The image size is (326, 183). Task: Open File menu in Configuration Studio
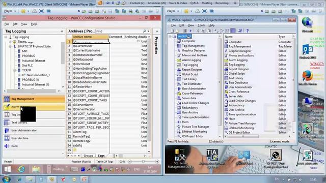(x=7, y=24)
